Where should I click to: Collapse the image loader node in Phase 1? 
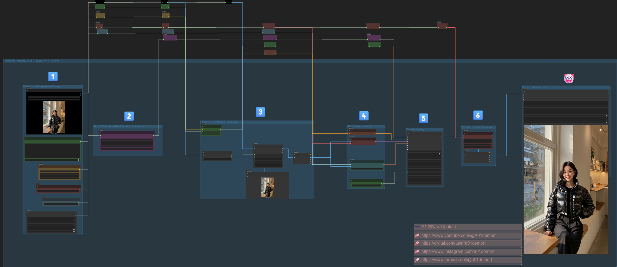click(28, 90)
